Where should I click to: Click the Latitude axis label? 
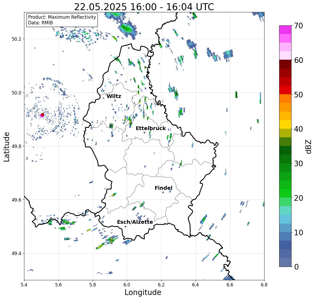pos(7,147)
